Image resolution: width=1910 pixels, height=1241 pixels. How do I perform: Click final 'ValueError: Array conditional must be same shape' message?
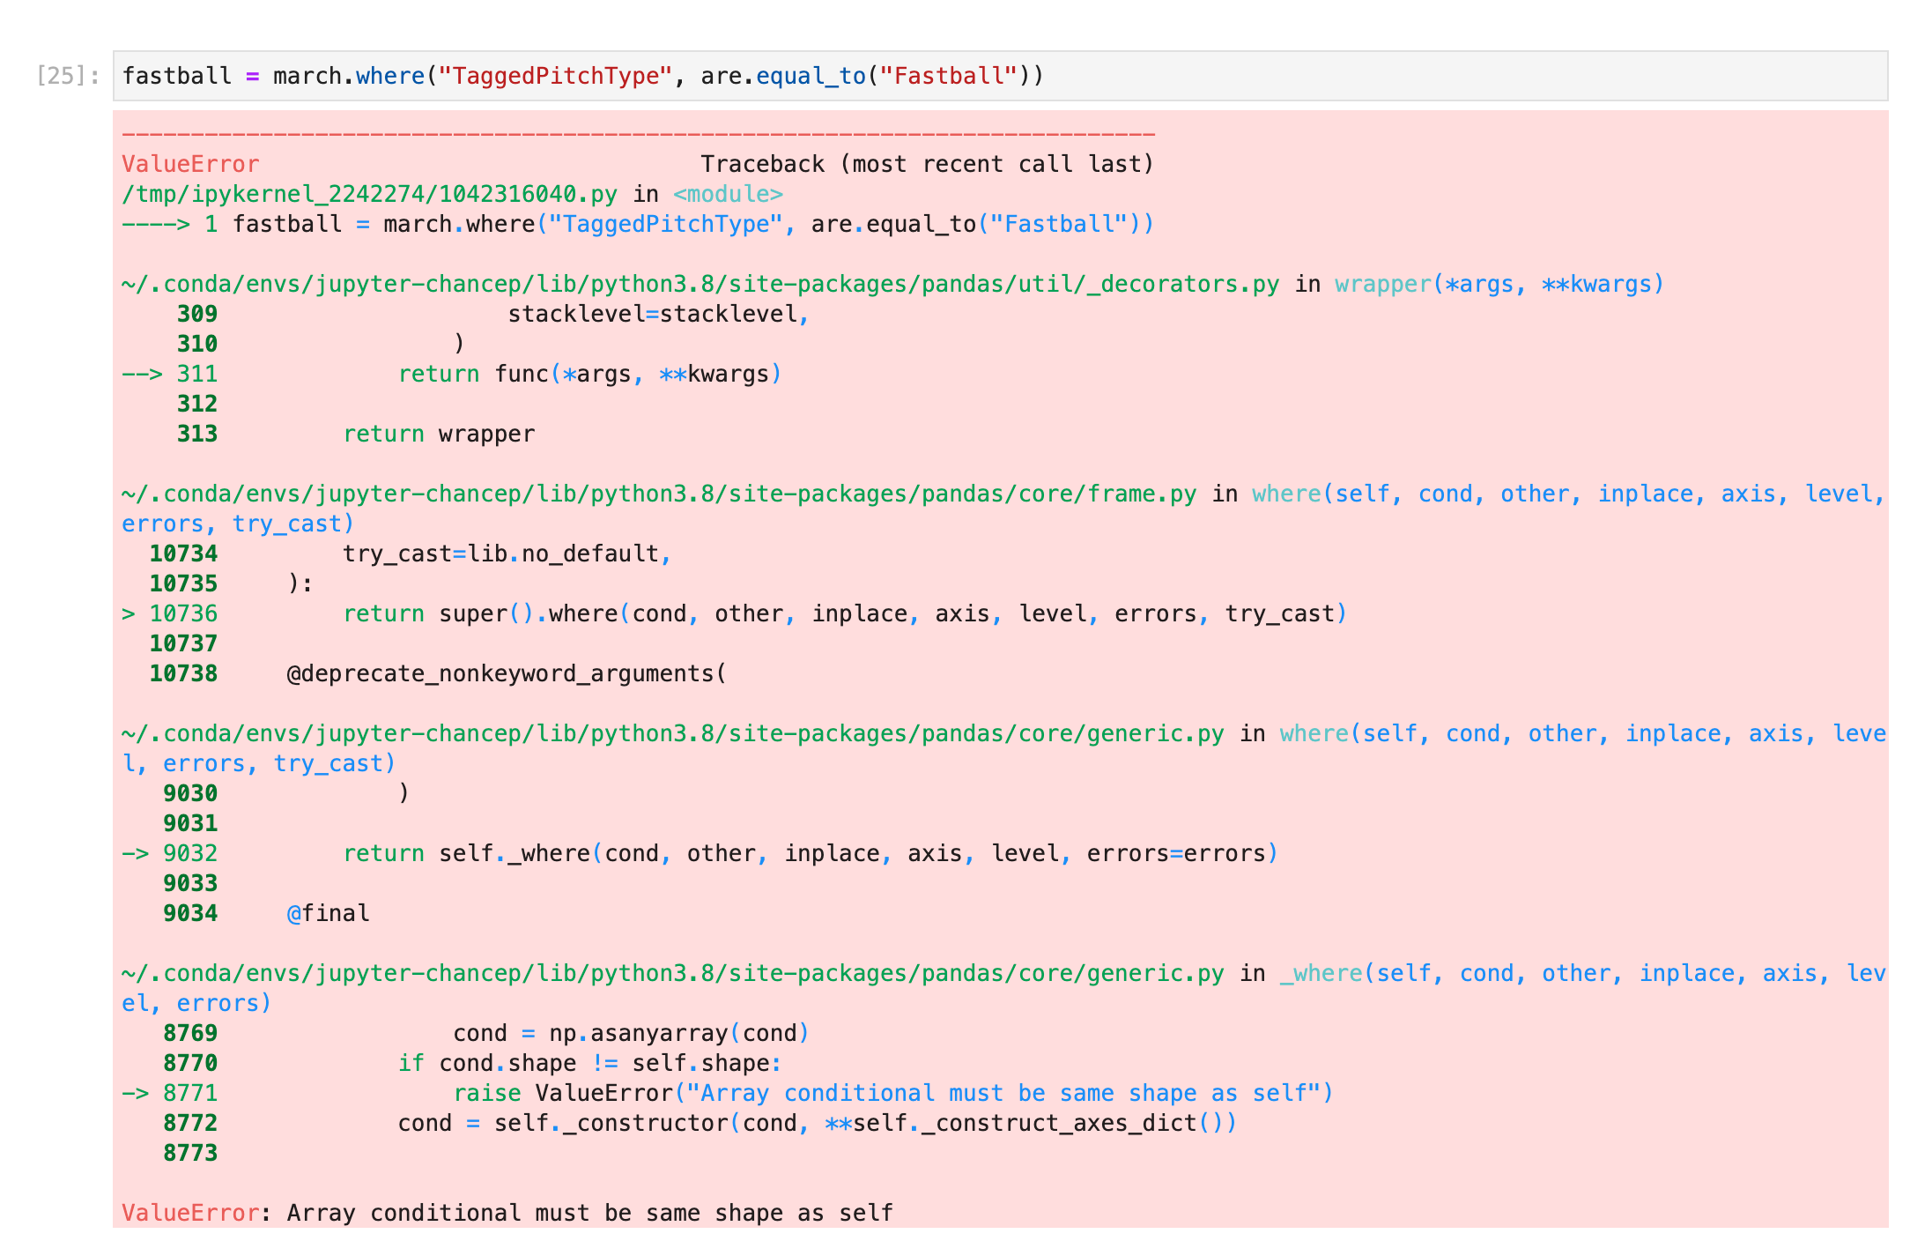click(x=507, y=1213)
